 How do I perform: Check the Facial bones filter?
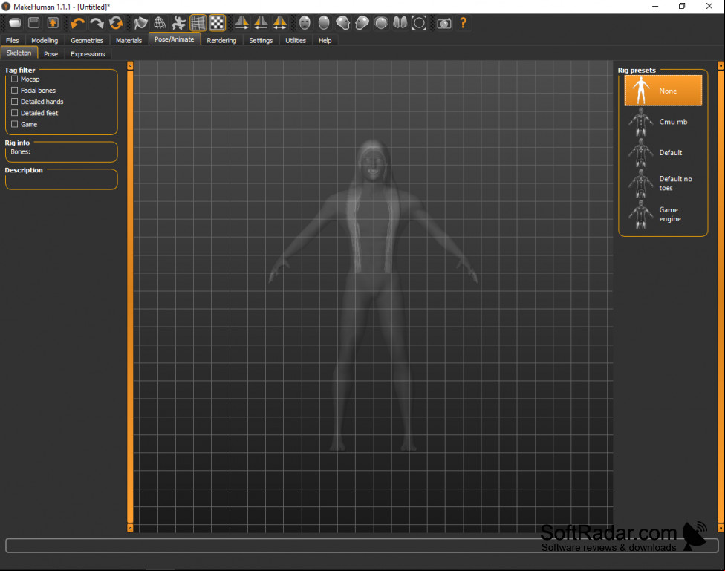coord(14,90)
